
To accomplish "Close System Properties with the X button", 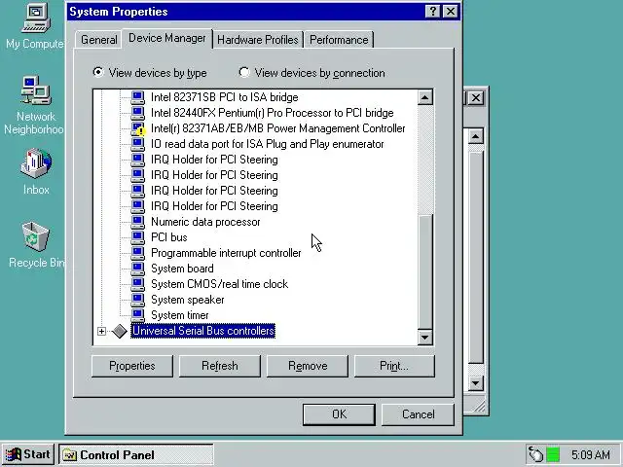I will [450, 11].
